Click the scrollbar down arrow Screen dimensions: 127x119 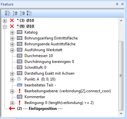(121, 114)
